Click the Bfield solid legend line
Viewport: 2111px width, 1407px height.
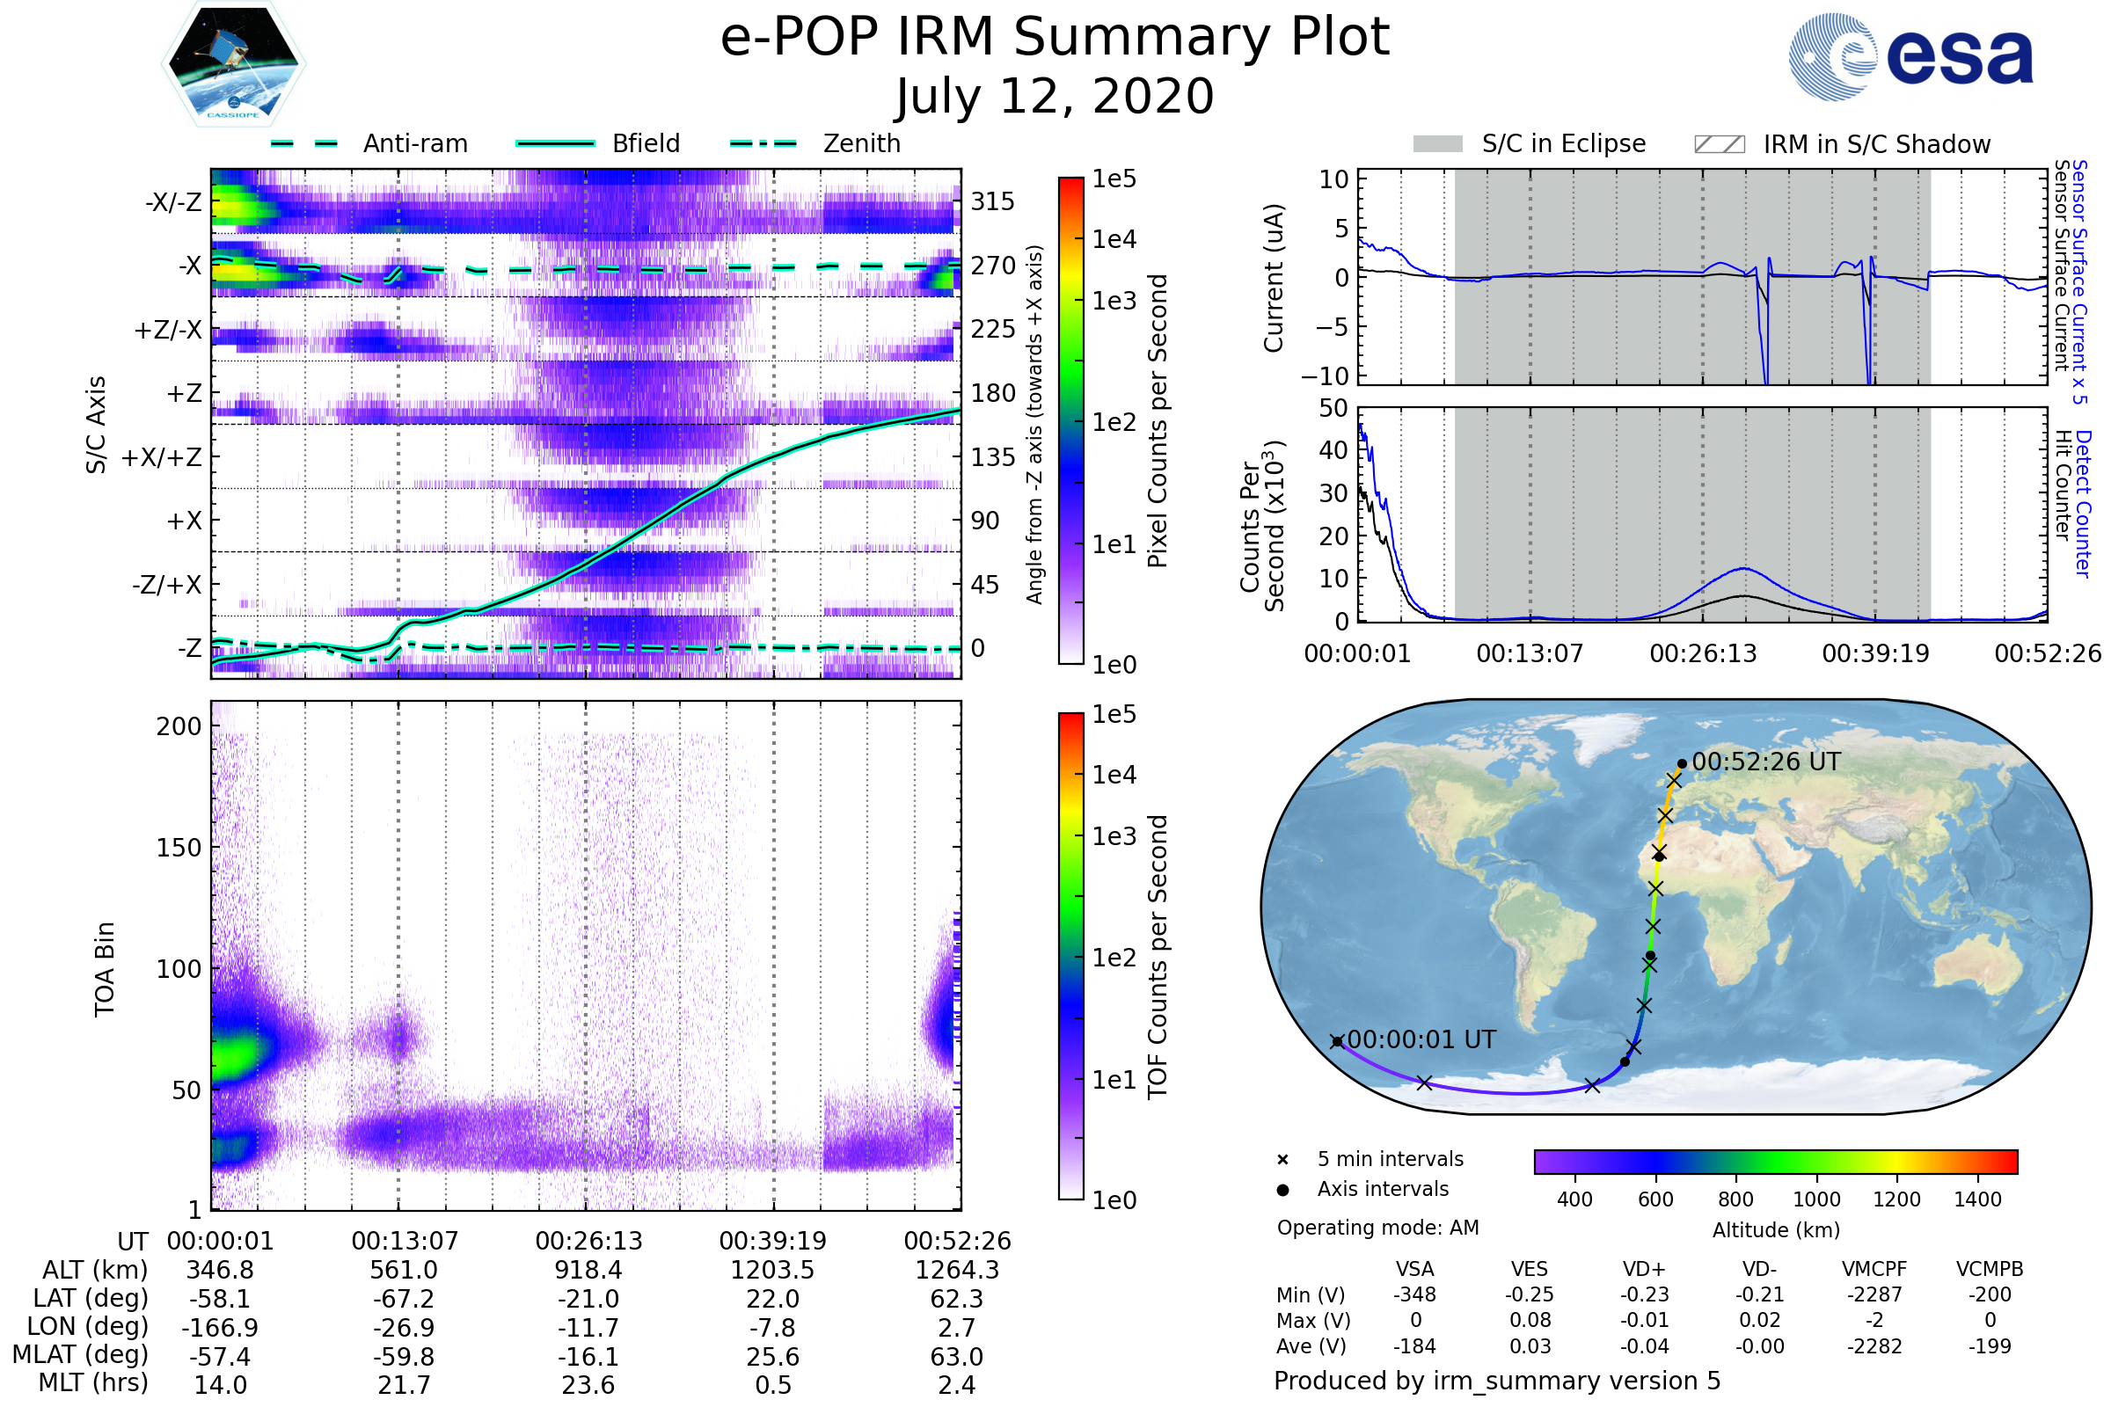click(555, 143)
